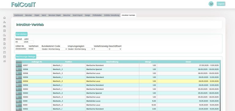235x111 pixels.
Task: Click Biertische Standard in row 6
Action: (x=95, y=85)
